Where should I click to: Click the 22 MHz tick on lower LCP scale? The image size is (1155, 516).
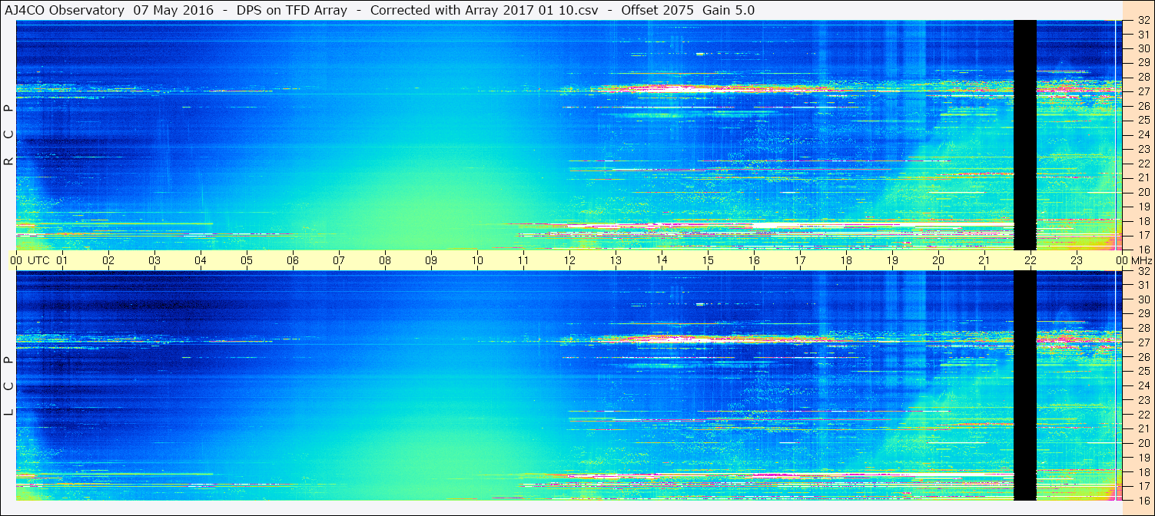[x=1143, y=415]
